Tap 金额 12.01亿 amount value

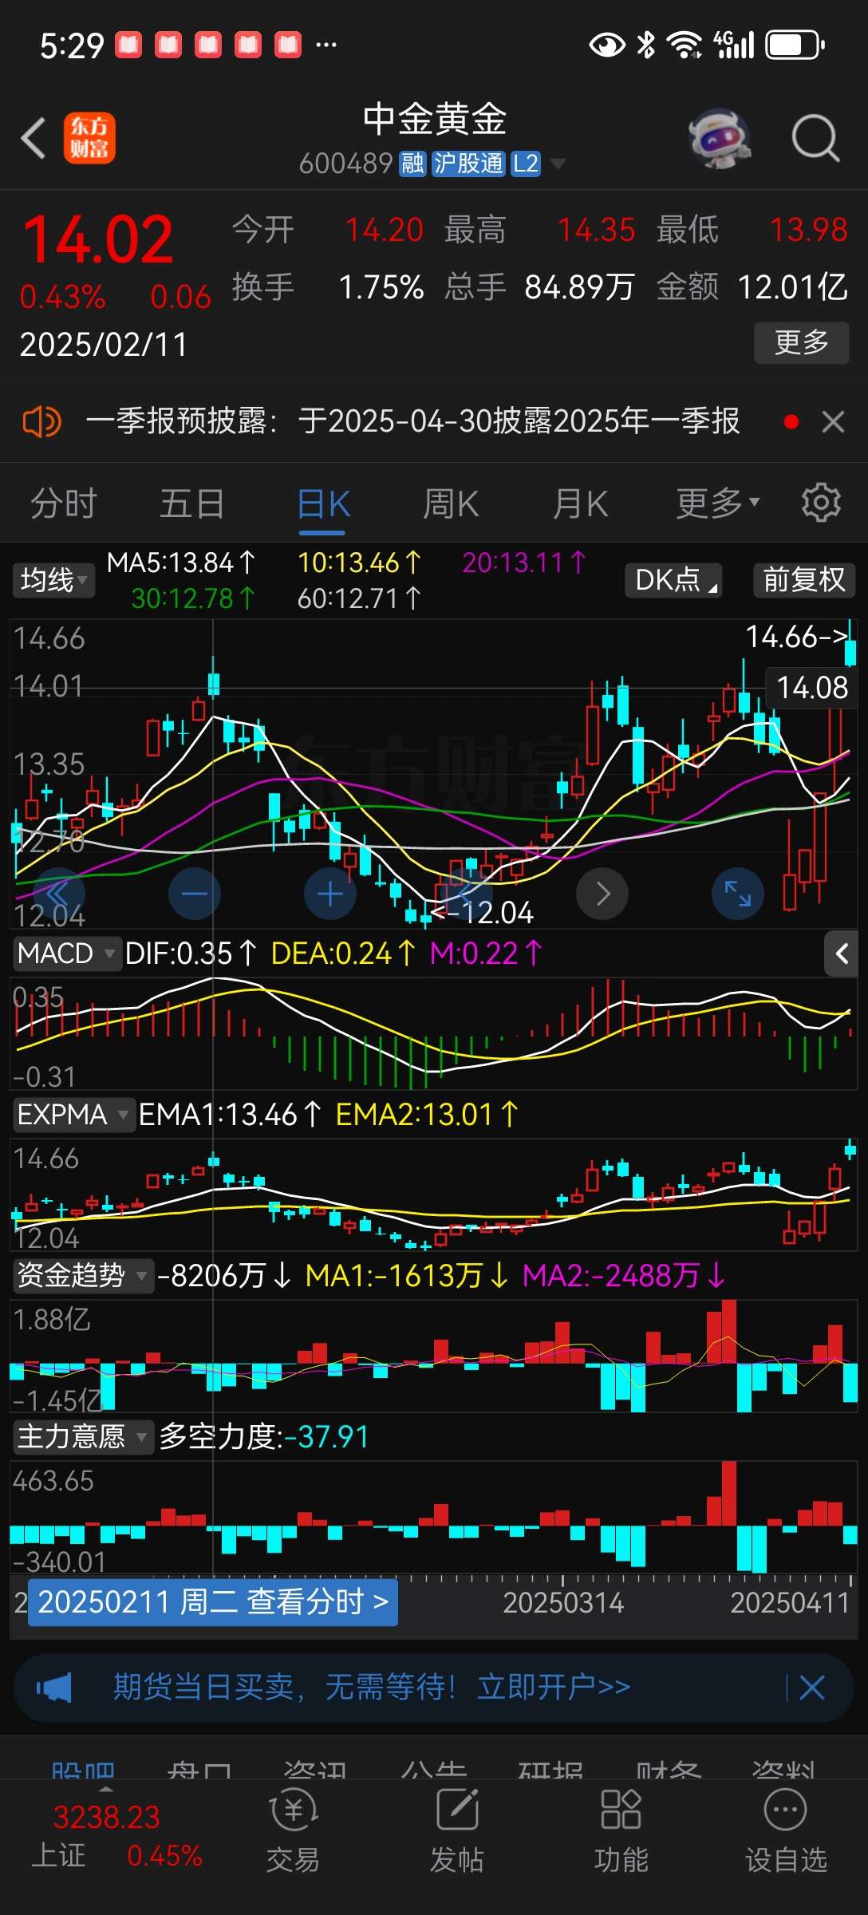pyautogui.click(x=752, y=287)
